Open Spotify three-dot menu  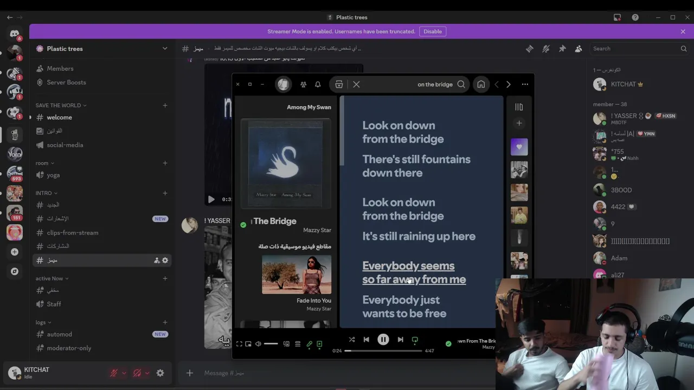click(525, 84)
